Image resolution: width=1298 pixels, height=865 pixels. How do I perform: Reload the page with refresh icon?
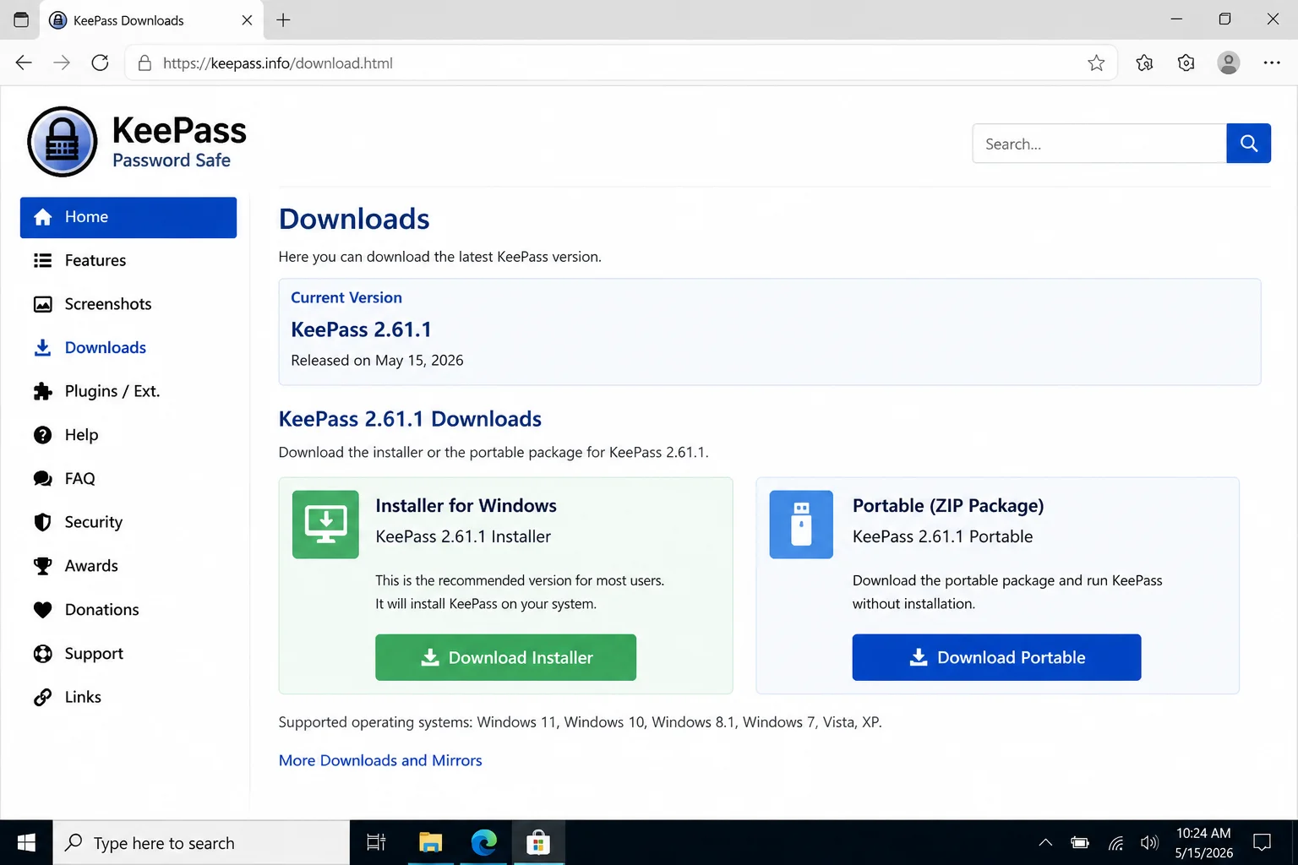click(100, 63)
